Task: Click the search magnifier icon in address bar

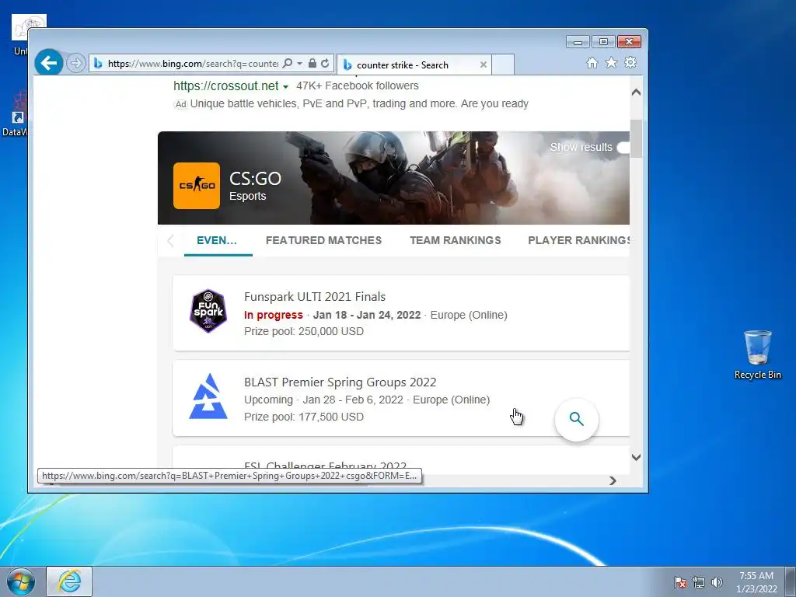Action: 288,64
